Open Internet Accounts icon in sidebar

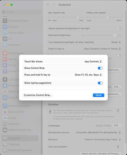(5, 106)
